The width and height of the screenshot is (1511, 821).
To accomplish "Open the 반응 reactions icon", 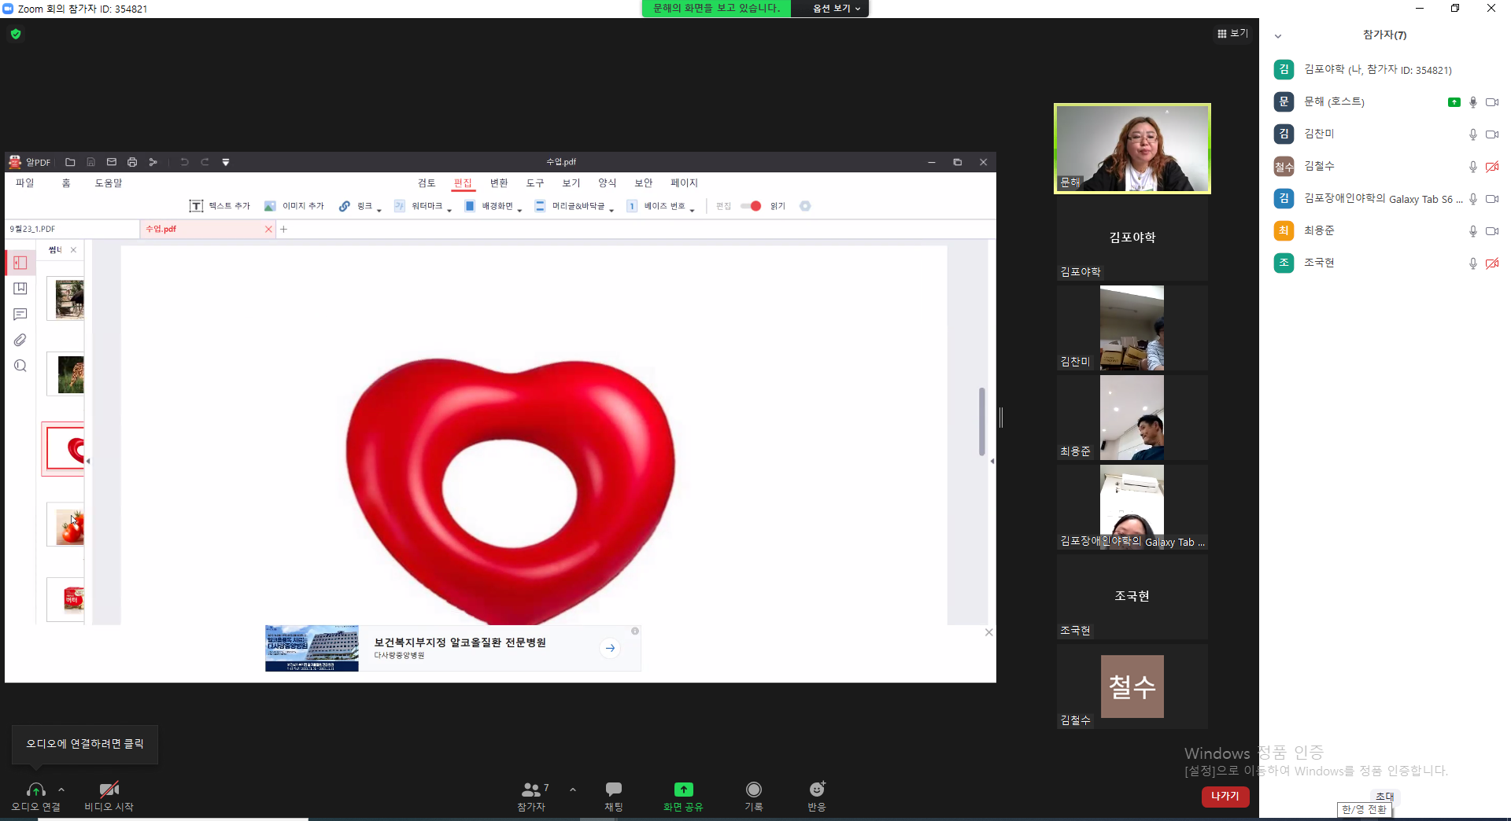I will [x=817, y=790].
